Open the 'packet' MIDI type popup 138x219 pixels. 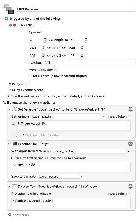[35, 32]
